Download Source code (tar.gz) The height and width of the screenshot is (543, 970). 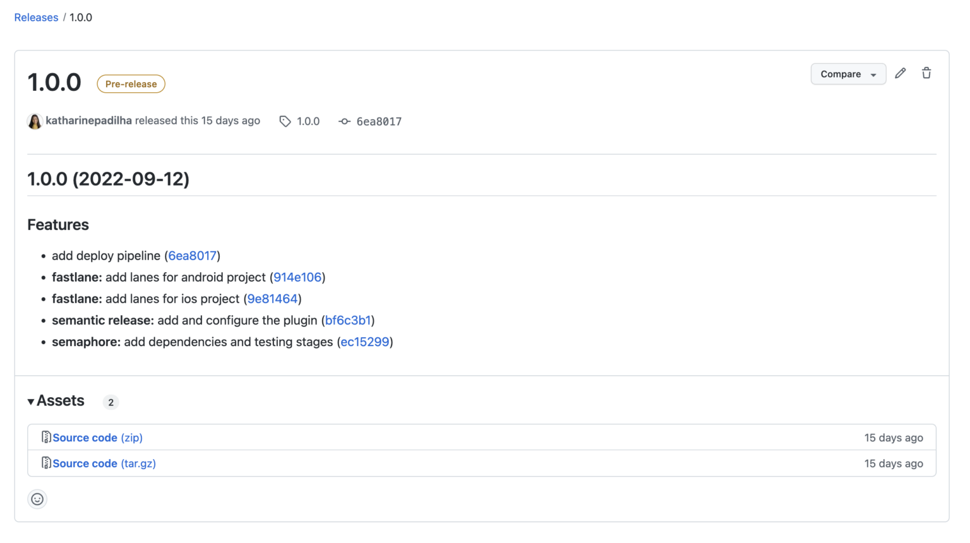(104, 463)
